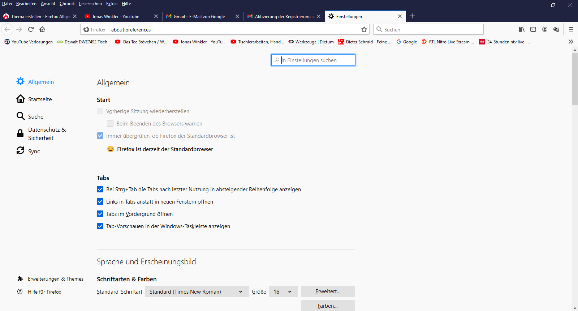Focus the Suchen search box
Screen dimensions: 578x311
(428, 29)
